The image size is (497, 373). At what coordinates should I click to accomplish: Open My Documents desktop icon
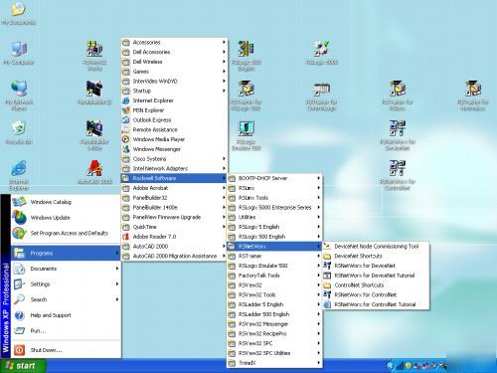(19, 13)
